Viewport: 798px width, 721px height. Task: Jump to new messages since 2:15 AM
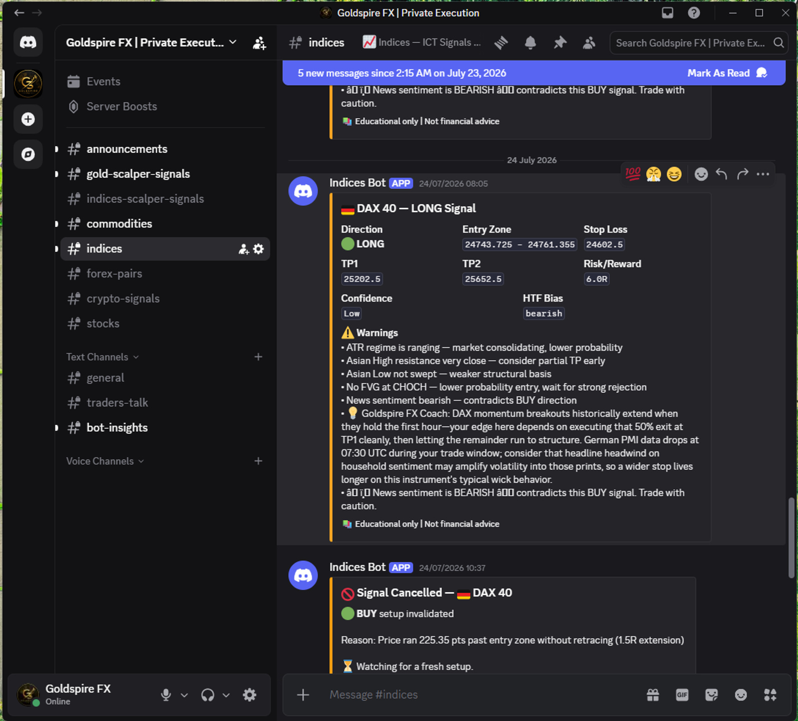click(x=402, y=73)
